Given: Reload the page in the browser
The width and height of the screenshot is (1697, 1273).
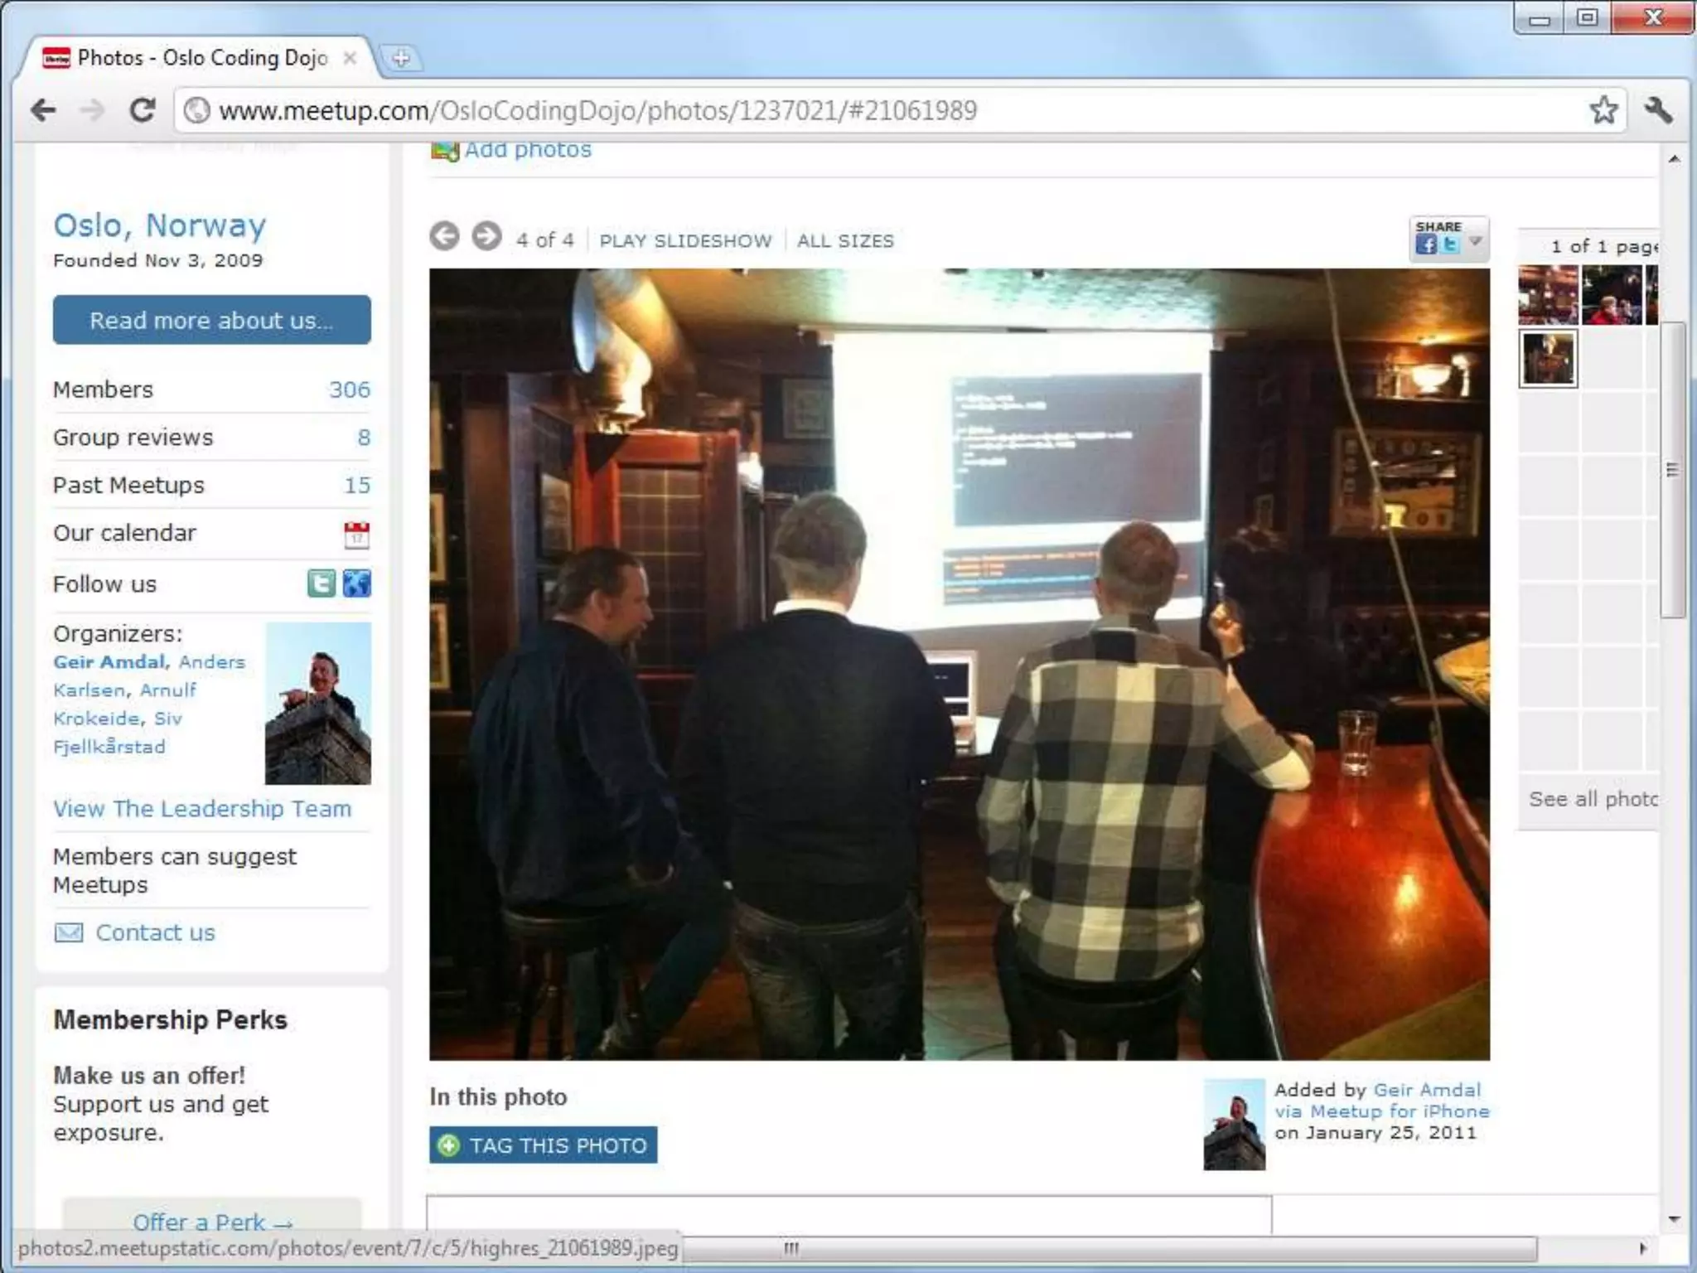Looking at the screenshot, I should (143, 110).
